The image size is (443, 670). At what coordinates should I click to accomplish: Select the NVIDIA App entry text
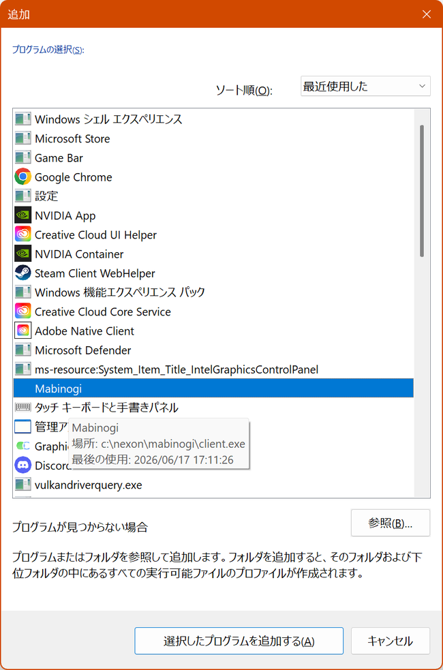[65, 215]
